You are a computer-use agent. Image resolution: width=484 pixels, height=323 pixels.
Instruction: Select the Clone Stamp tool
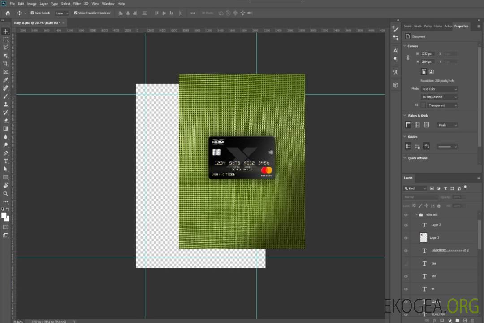coord(5,105)
